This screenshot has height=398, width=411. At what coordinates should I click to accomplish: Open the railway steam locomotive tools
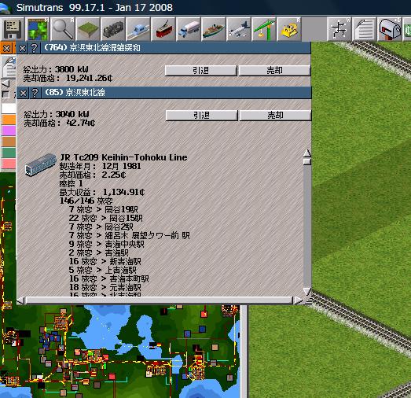pos(113,29)
